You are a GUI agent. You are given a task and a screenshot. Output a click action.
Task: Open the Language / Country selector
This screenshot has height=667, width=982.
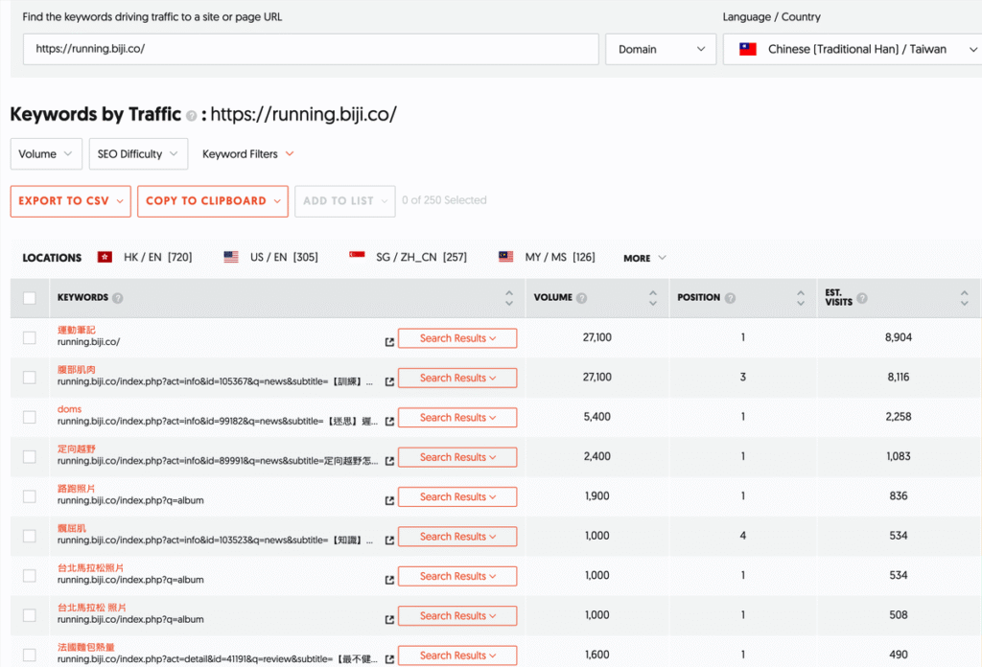pyautogui.click(x=853, y=50)
